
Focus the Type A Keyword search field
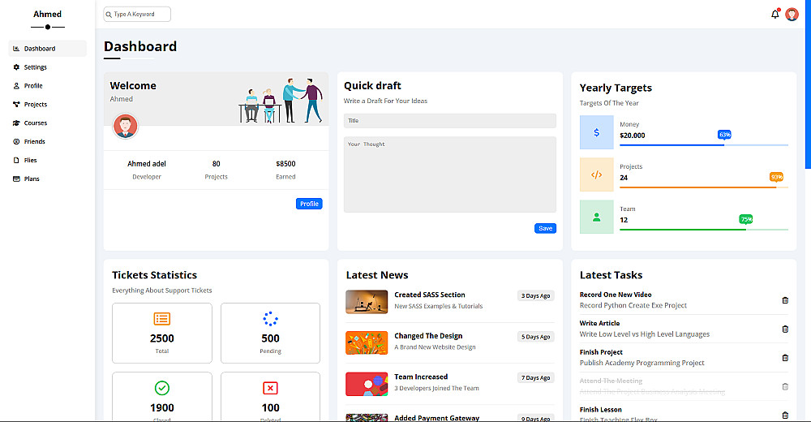[137, 15]
